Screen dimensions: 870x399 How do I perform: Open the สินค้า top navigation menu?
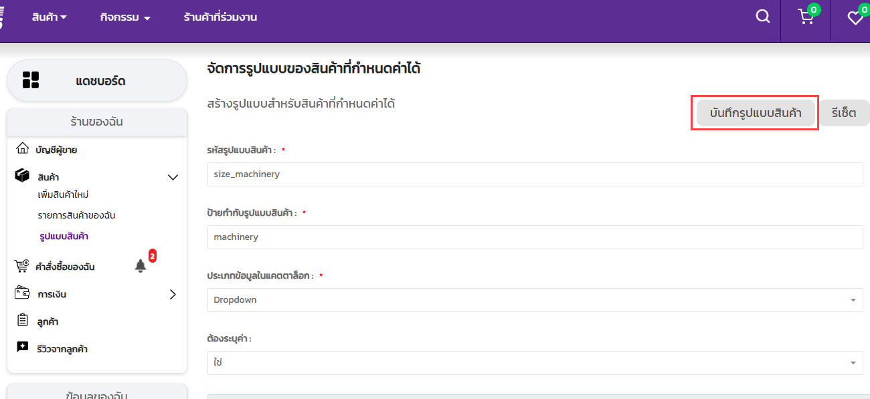tap(50, 17)
